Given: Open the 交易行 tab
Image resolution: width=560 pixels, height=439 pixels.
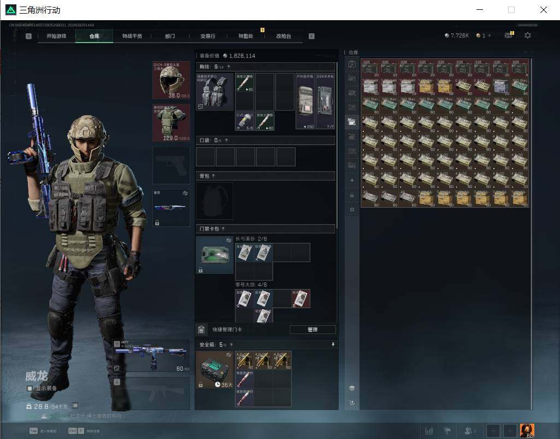Looking at the screenshot, I should click(x=208, y=36).
